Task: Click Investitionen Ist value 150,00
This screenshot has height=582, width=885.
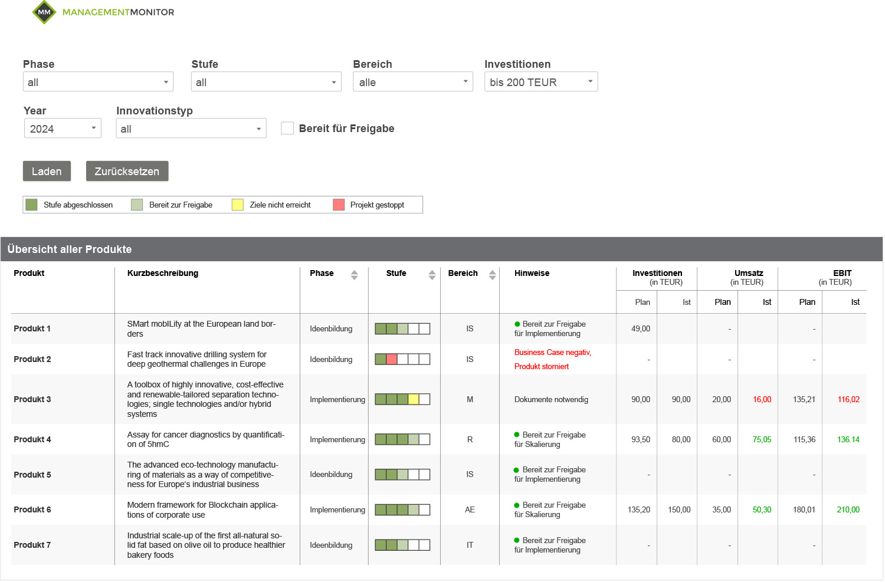Action: click(x=679, y=509)
